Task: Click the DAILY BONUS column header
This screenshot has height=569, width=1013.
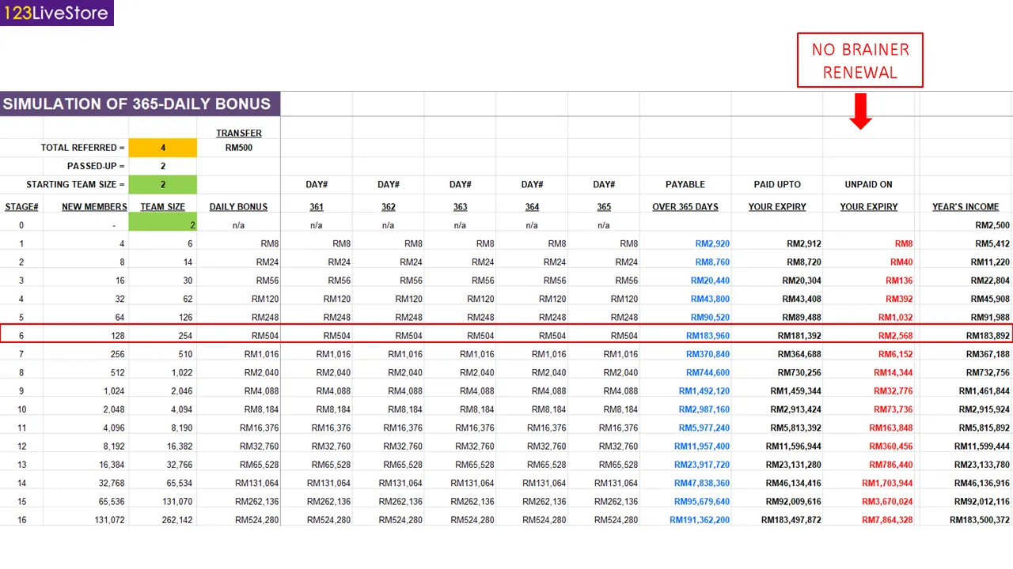Action: click(x=238, y=207)
